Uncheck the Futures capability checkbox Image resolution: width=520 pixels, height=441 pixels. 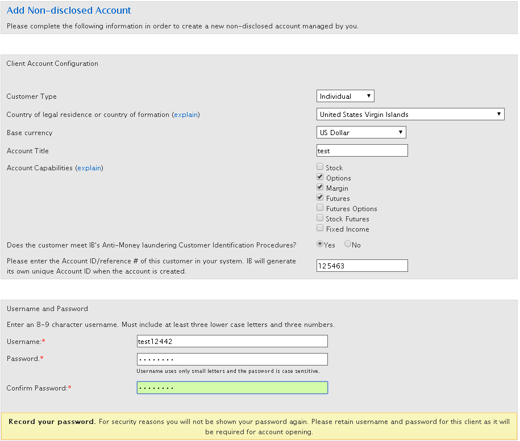tap(320, 198)
